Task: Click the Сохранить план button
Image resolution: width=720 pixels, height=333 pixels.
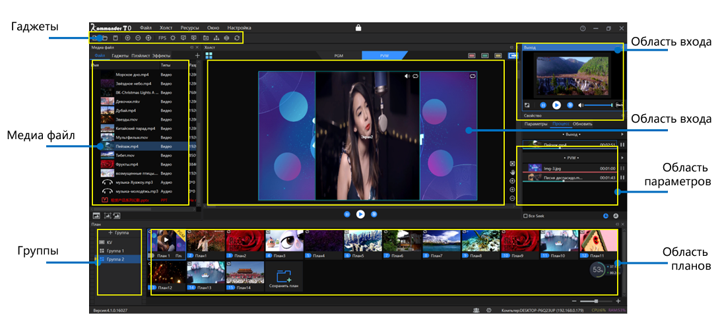Action: pos(284,276)
